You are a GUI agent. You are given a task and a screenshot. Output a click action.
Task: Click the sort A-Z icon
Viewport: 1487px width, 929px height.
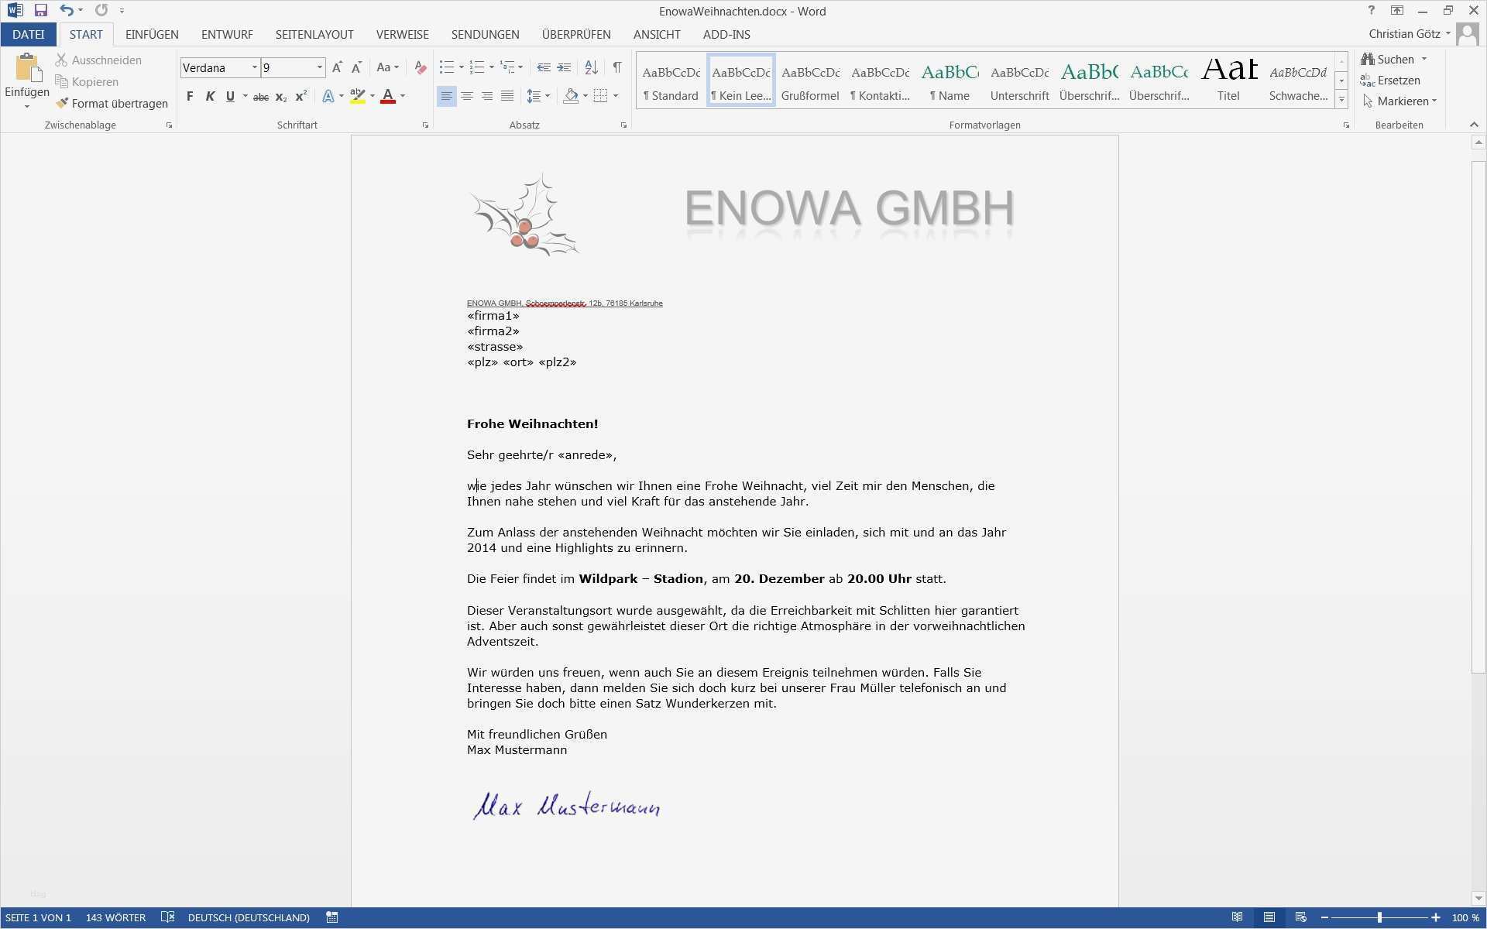click(x=591, y=68)
